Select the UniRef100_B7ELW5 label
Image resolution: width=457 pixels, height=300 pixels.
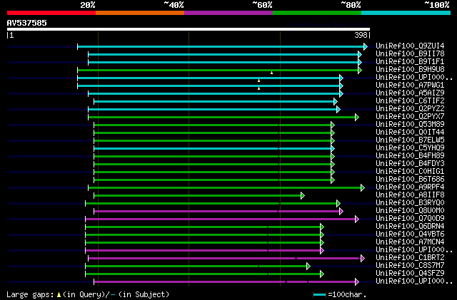(x=410, y=140)
